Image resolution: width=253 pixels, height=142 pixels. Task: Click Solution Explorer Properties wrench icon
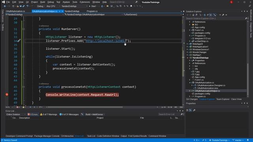click(223, 15)
